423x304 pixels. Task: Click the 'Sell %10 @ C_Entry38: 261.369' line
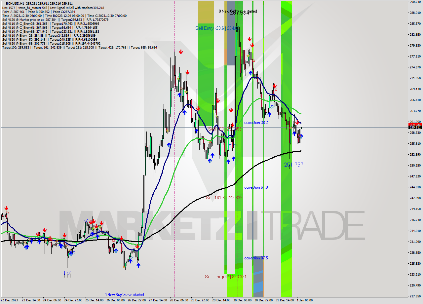click(x=50, y=23)
